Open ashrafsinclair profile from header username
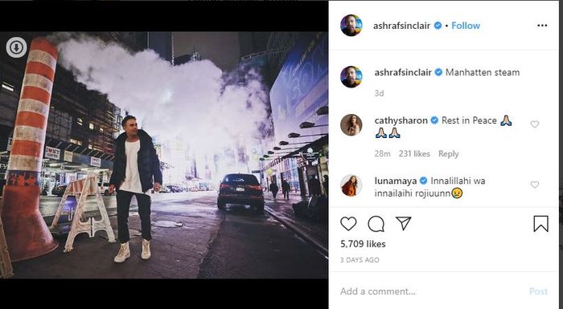Viewport: 563px width, 309px height. [x=401, y=26]
